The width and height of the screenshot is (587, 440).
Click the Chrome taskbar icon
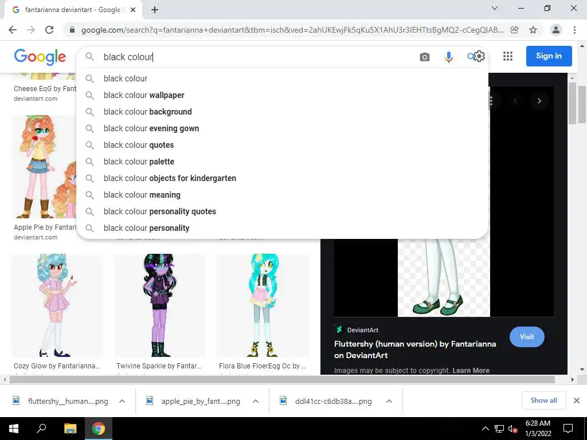pos(99,429)
